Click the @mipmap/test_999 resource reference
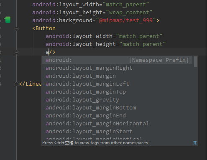 click(x=126, y=20)
